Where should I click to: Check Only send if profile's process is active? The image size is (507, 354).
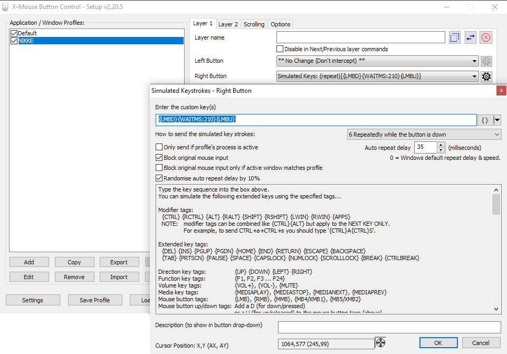(159, 147)
